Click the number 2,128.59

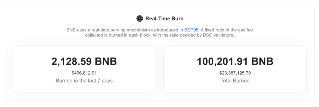[72, 62]
